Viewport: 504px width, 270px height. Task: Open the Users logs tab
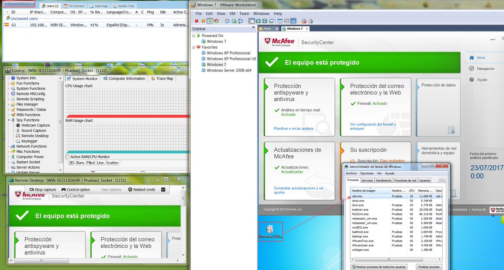coord(99,6)
